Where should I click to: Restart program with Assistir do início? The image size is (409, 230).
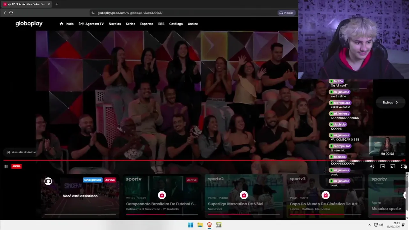pyautogui.click(x=21, y=152)
